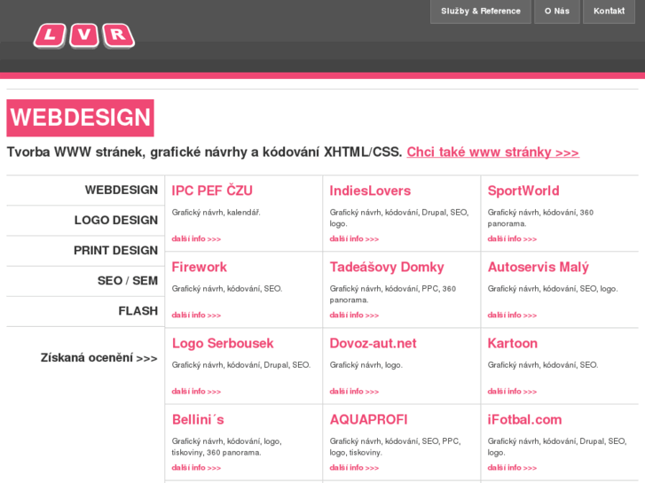
Task: Open SEO / SEM category
Action: [128, 281]
